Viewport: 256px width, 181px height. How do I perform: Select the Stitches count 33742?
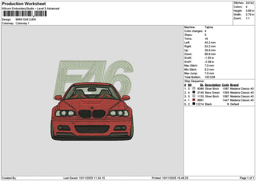[250, 3]
